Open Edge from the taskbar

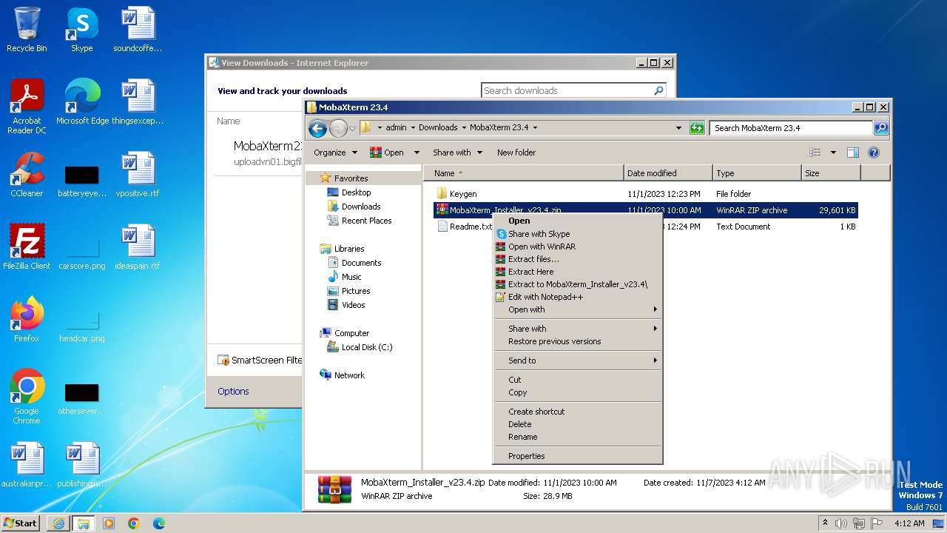158,523
